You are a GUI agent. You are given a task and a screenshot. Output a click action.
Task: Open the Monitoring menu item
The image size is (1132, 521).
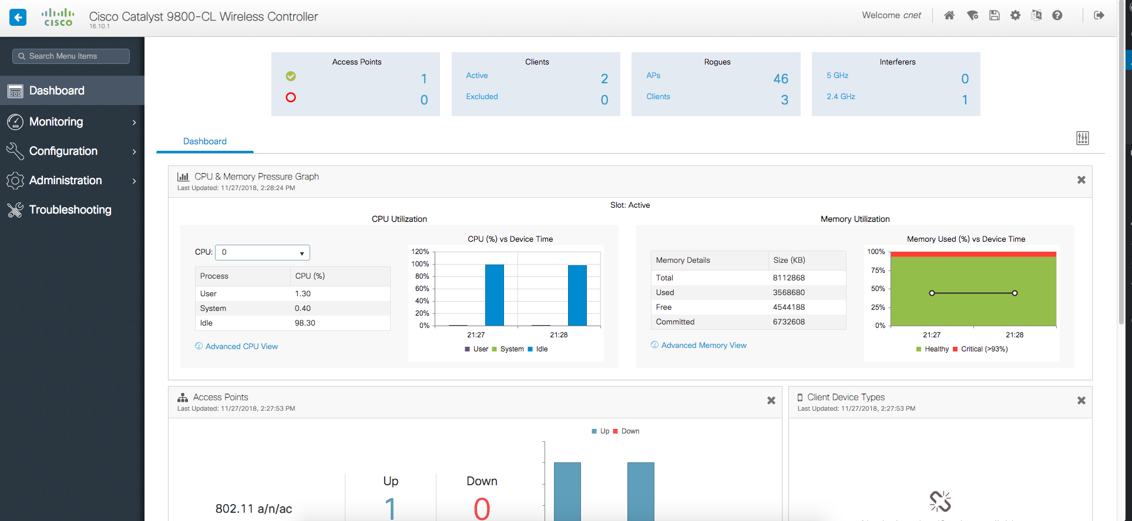tap(72, 121)
